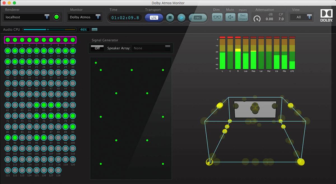Viewport: 336px width, 184px height.
Task: Click the speaker layout grid panel
Action: [131, 118]
